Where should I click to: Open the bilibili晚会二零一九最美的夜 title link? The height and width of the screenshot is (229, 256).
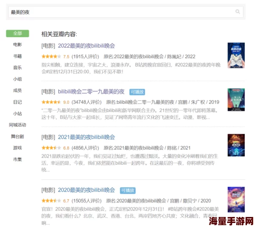(91, 92)
